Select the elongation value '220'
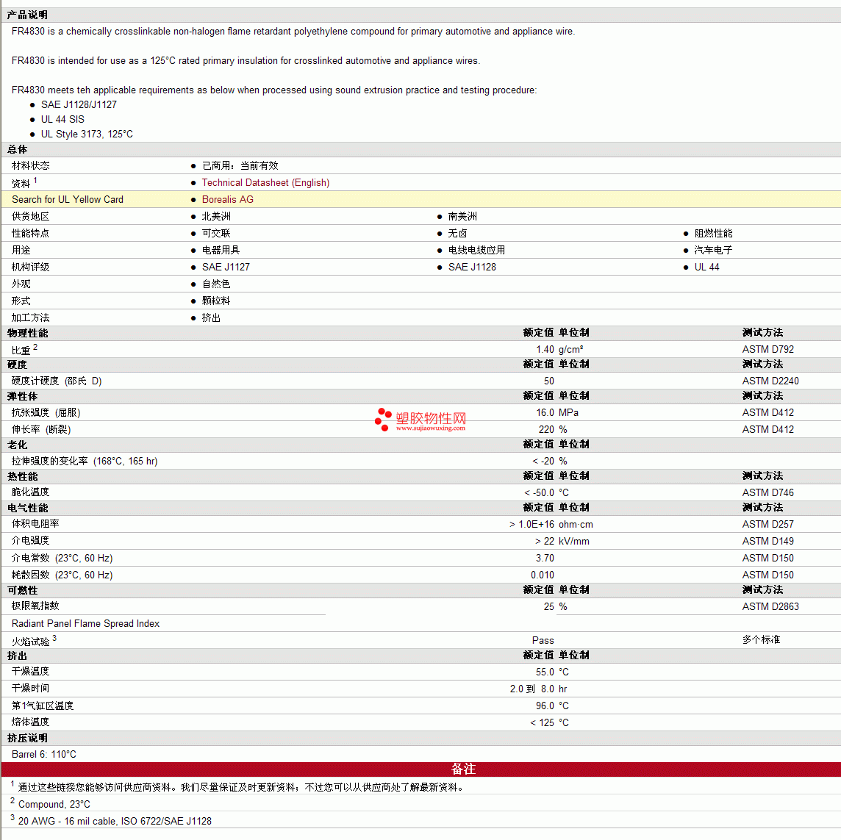The image size is (841, 840). tap(546, 429)
